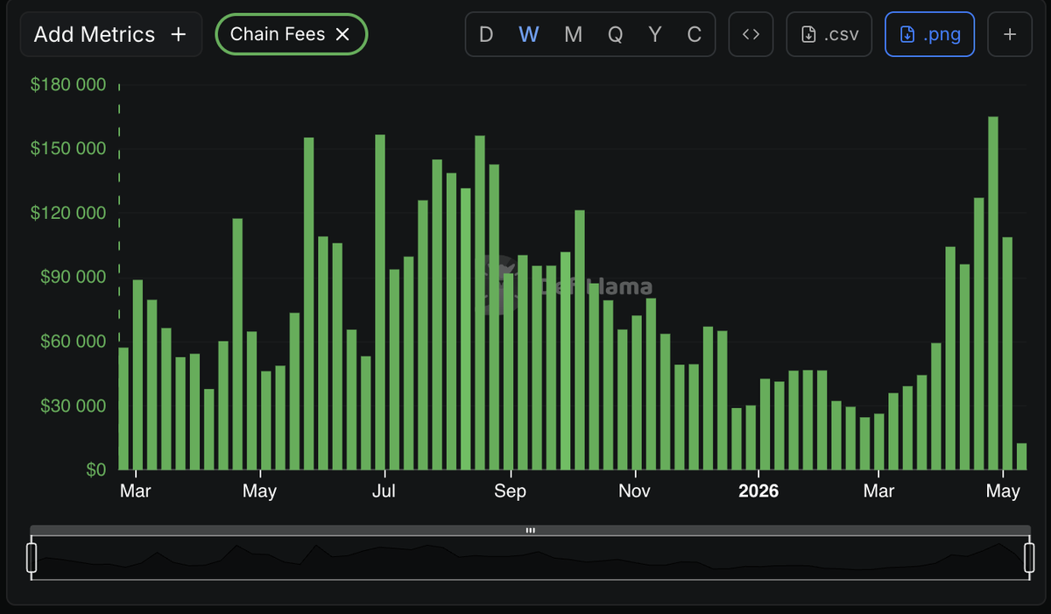Download the chart as .png

(929, 35)
